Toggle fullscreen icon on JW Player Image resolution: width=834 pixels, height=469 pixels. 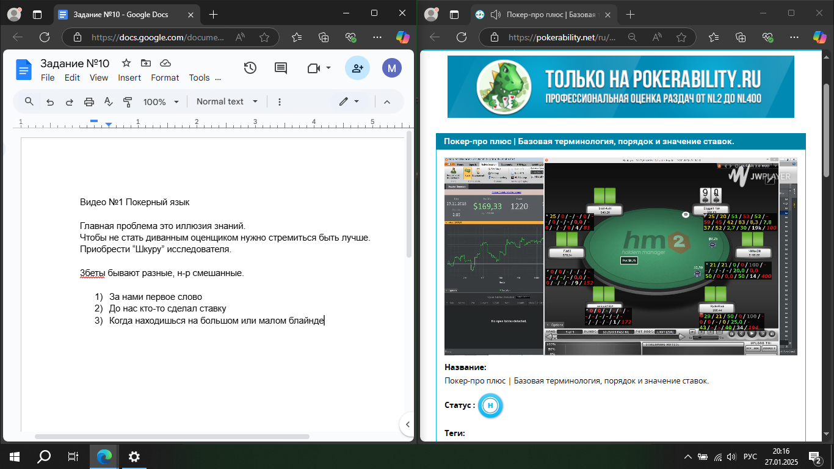click(771, 180)
